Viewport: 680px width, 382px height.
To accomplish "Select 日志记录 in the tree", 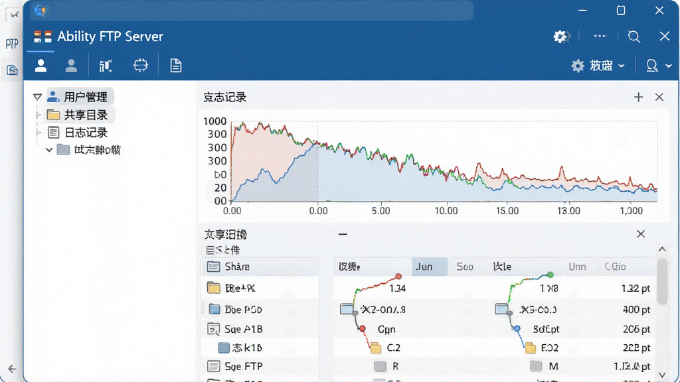I will click(x=78, y=133).
